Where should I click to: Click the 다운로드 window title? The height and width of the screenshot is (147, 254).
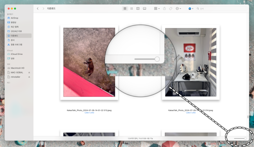click(x=51, y=9)
